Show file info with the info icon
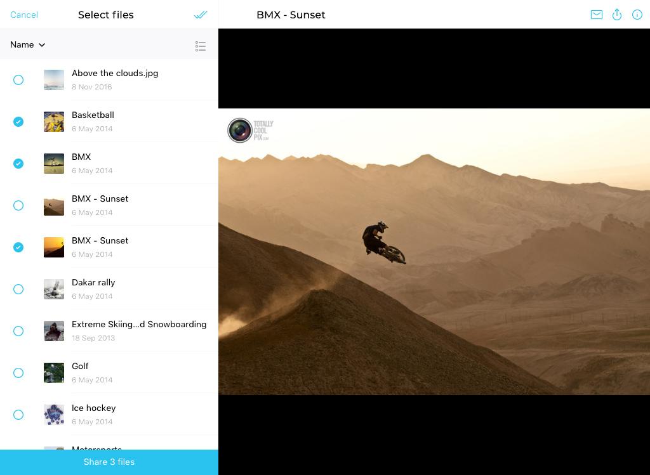 click(637, 15)
